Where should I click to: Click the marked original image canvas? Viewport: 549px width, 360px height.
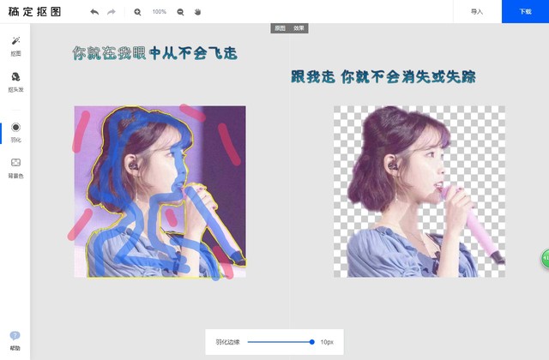tap(160, 191)
